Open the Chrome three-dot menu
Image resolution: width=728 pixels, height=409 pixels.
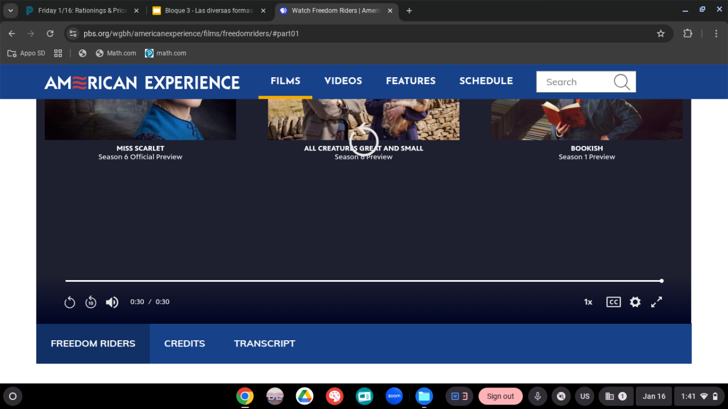tap(716, 34)
